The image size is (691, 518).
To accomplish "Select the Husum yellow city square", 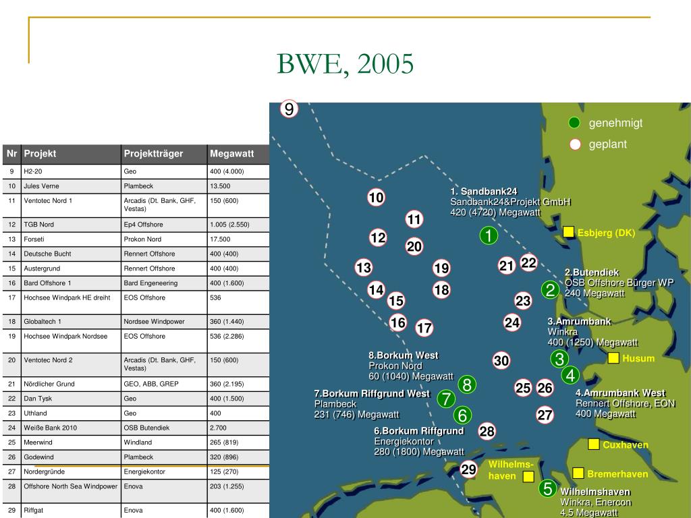I will click(613, 357).
